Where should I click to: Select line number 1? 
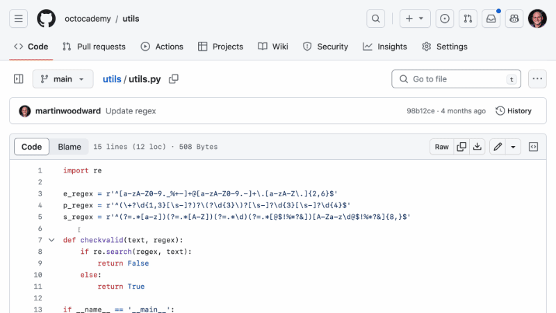pos(40,170)
